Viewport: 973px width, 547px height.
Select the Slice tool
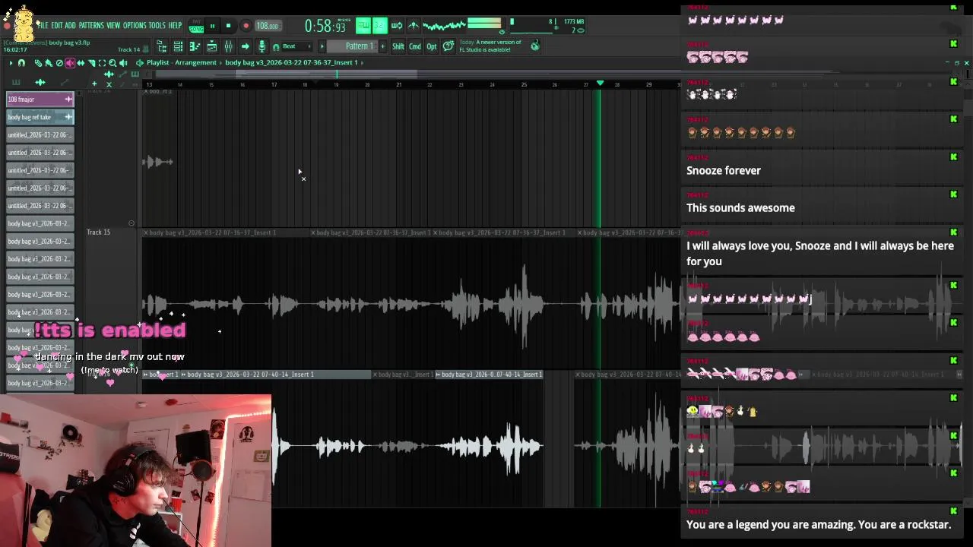[91, 63]
